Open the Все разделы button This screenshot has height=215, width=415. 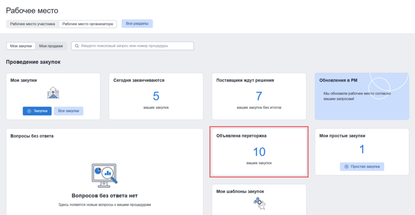[x=137, y=24]
